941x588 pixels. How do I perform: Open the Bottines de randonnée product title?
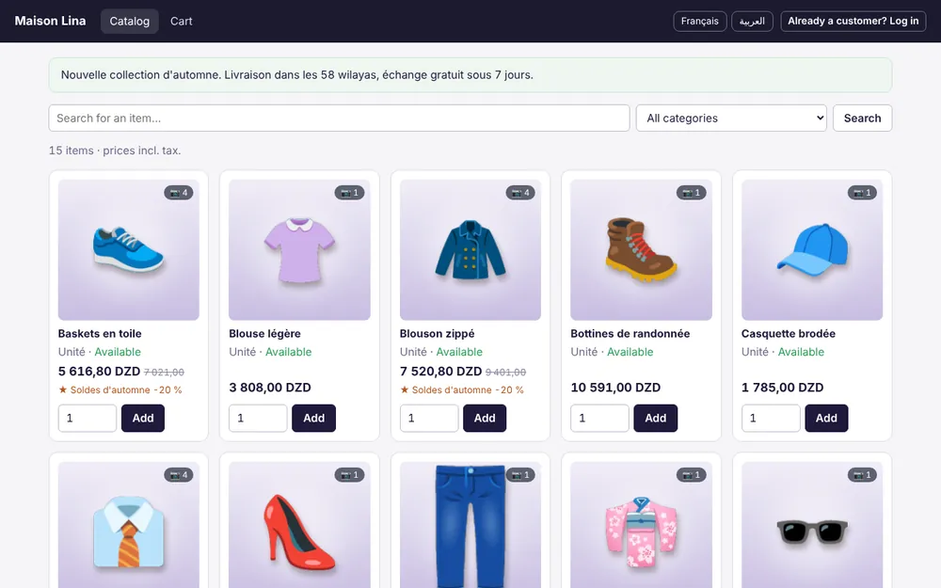(x=630, y=334)
